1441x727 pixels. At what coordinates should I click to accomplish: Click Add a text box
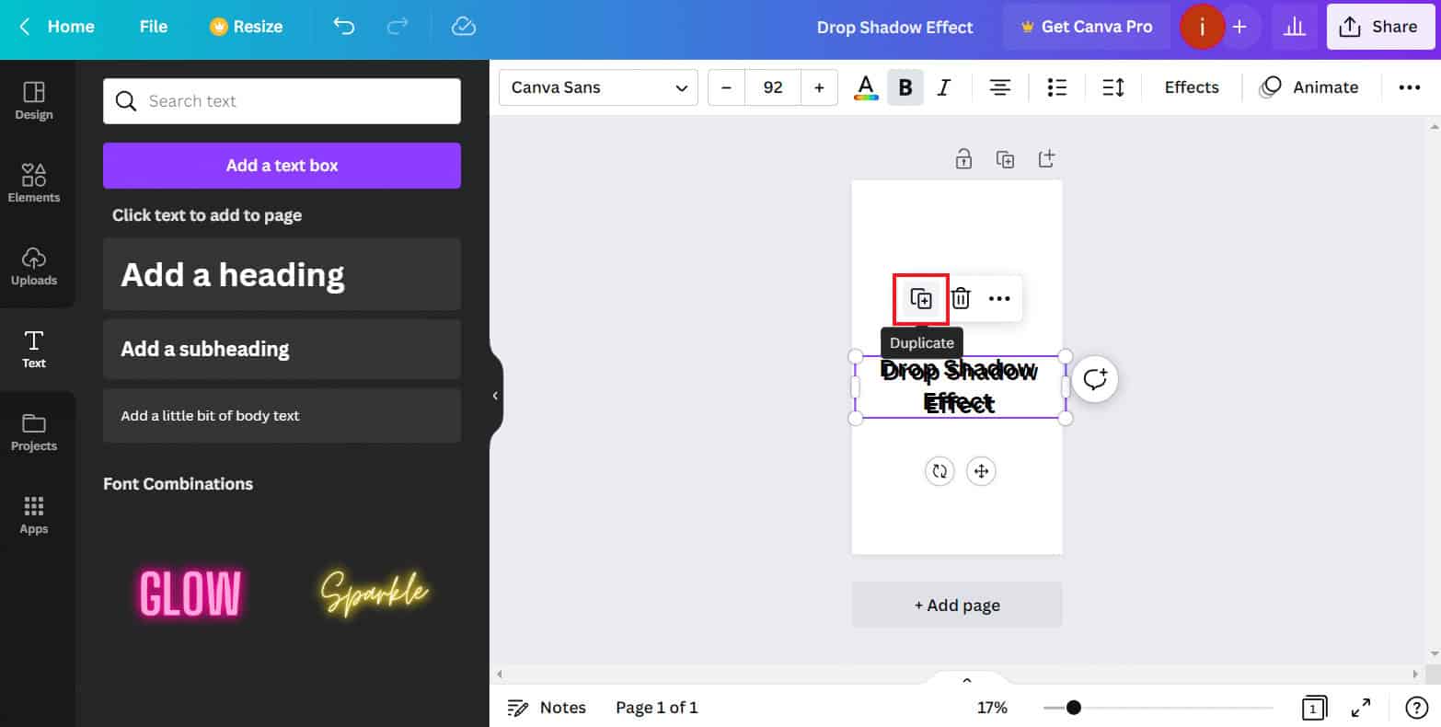tap(282, 166)
